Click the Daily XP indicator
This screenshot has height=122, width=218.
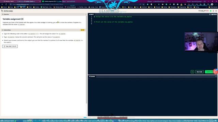(204, 11)
